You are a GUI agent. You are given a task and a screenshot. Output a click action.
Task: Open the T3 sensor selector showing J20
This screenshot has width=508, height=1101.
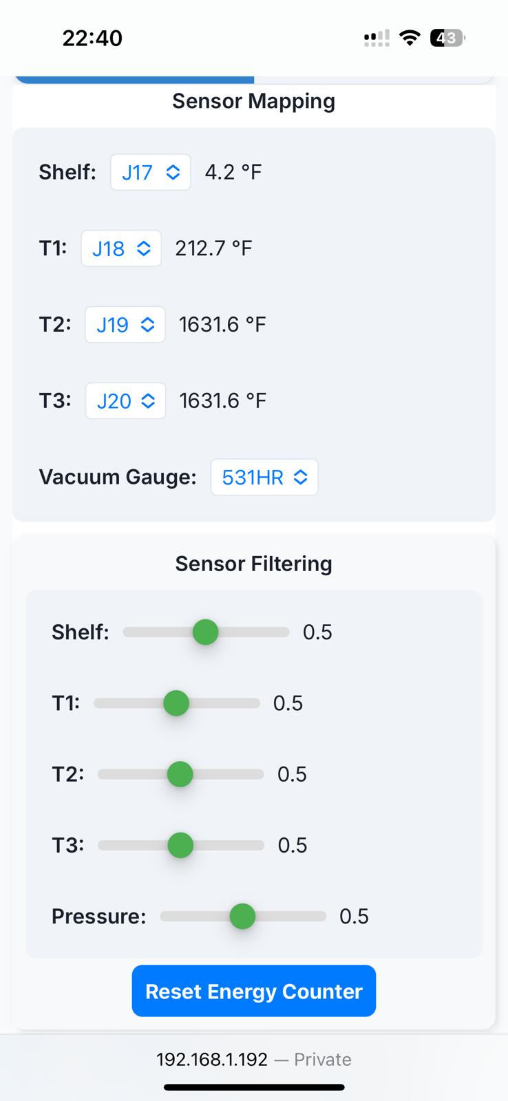(x=125, y=400)
